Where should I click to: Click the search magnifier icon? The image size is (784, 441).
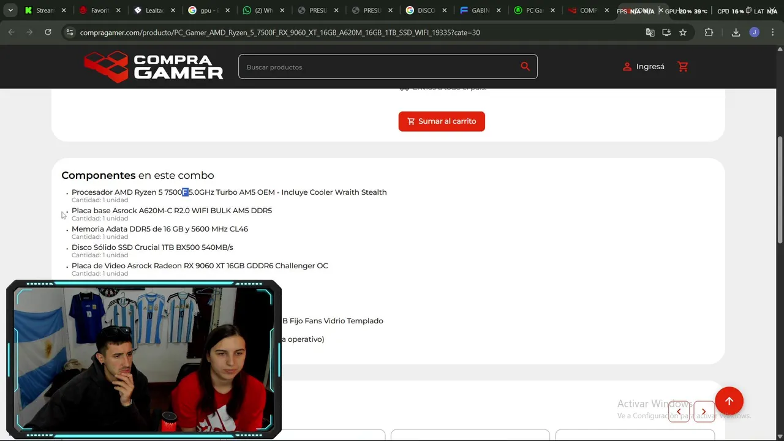coord(525,66)
